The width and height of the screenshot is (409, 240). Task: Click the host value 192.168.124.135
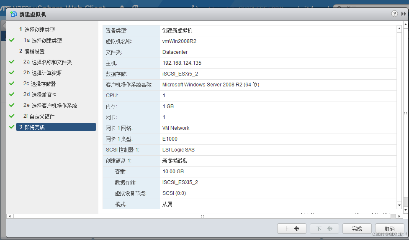[x=182, y=63]
